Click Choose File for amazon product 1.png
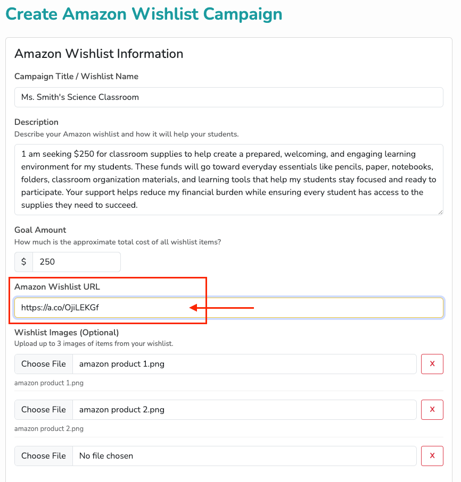 coord(44,364)
